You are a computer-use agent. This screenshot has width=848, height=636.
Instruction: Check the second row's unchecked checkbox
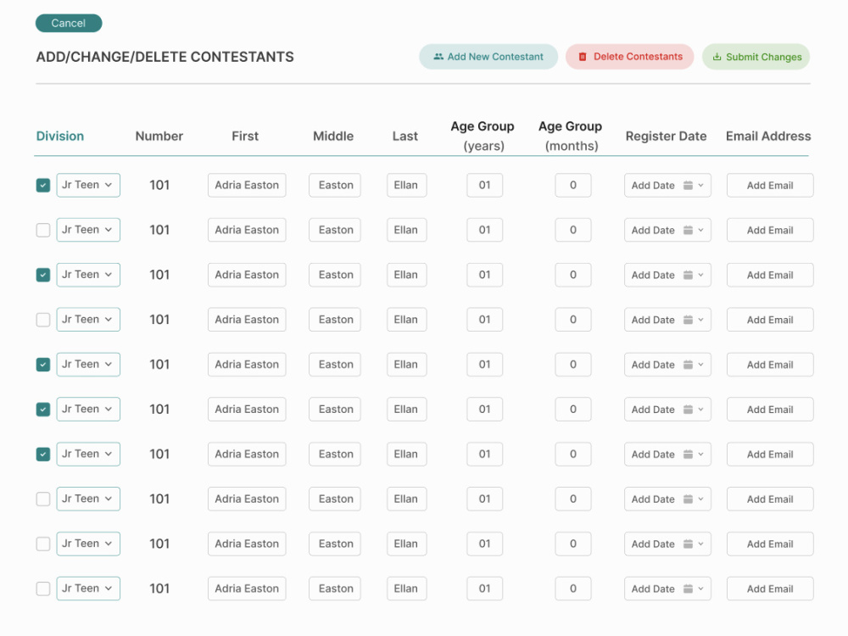click(43, 230)
